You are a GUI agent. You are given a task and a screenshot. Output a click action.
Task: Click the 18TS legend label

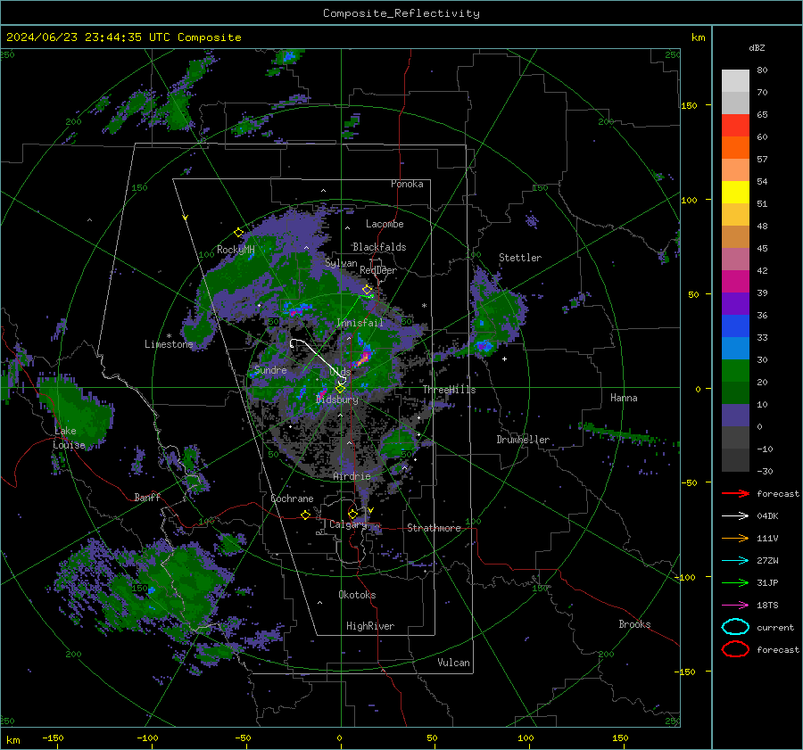tap(767, 606)
